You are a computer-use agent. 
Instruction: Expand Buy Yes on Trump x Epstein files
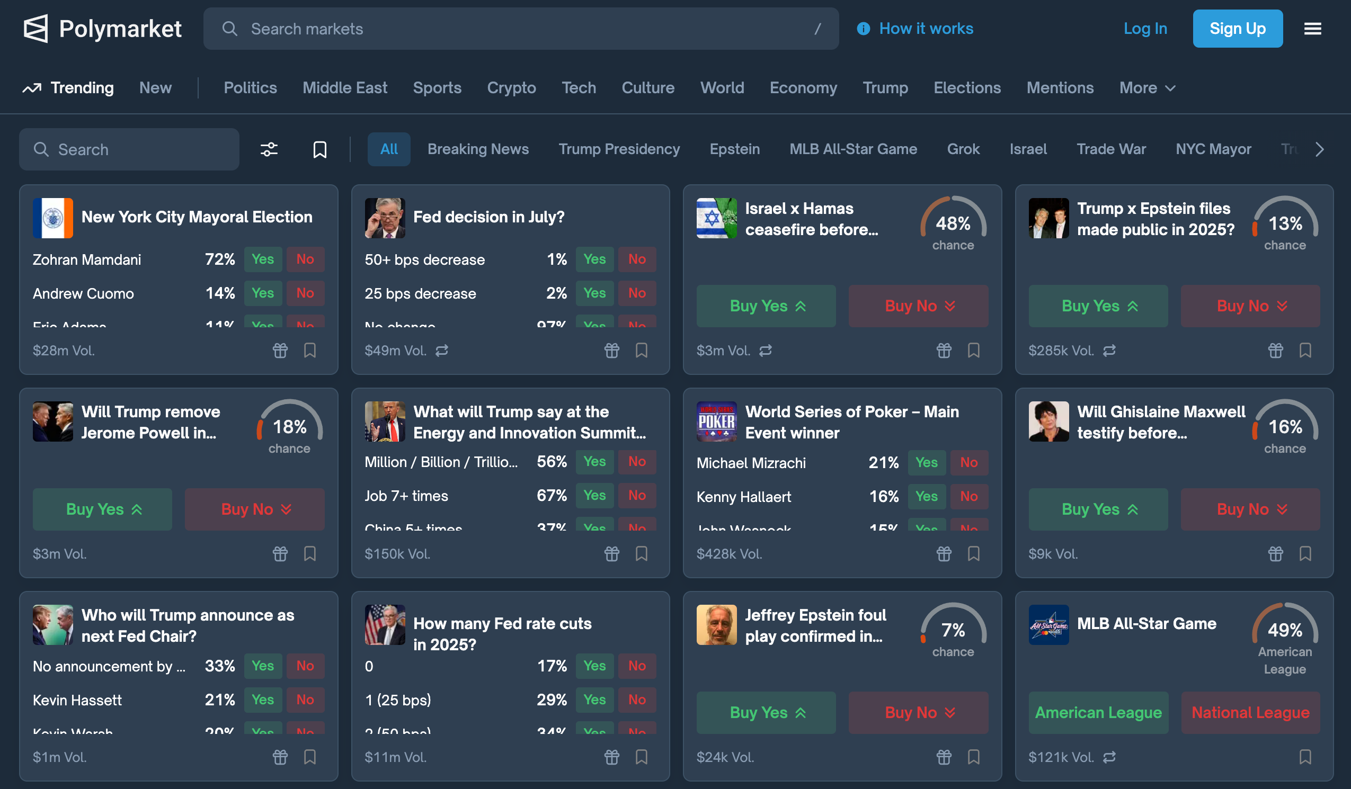tap(1097, 306)
